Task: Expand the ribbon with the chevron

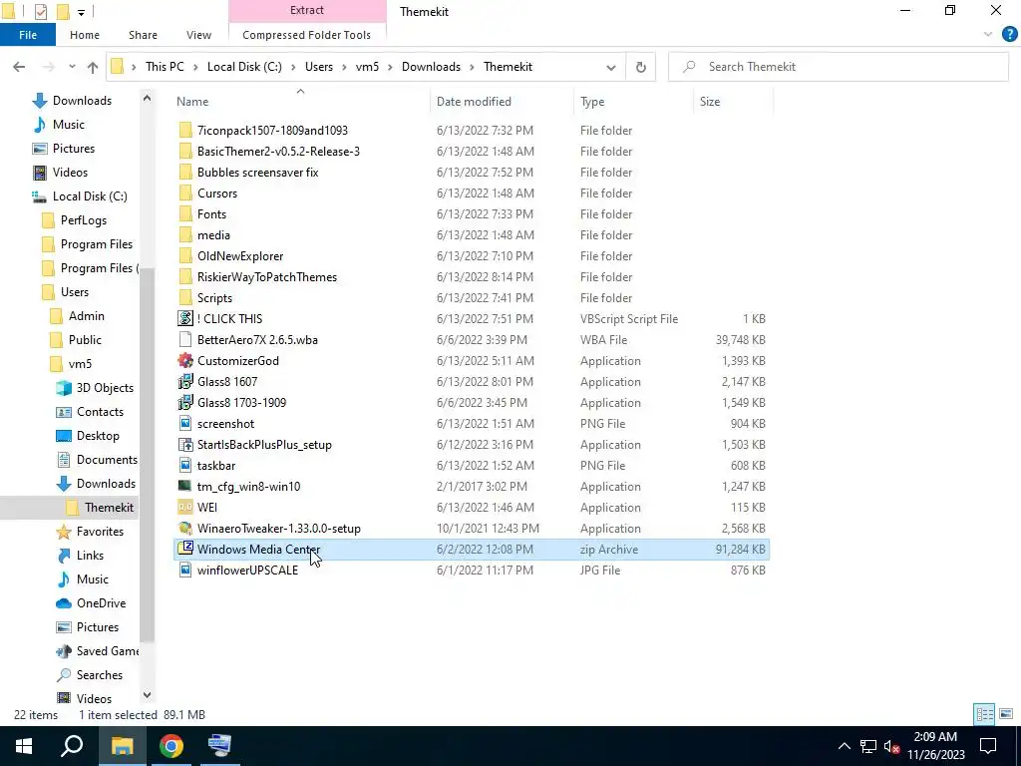Action: 988,35
